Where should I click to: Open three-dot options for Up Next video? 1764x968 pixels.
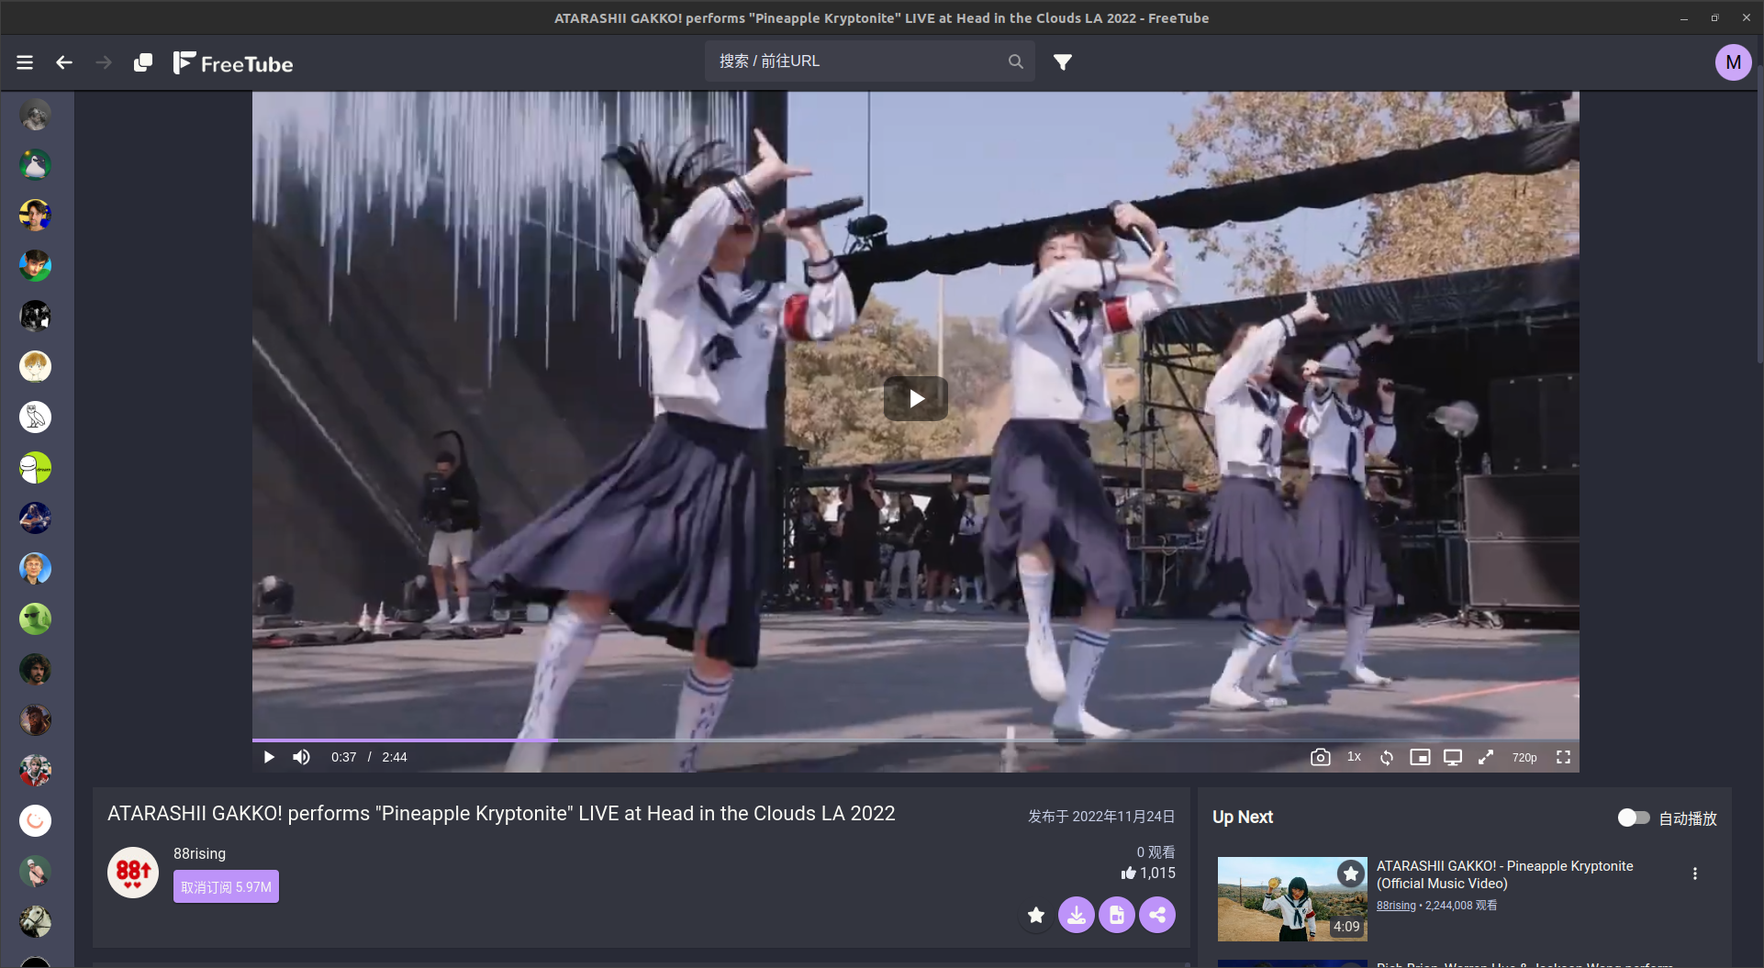pyautogui.click(x=1695, y=873)
